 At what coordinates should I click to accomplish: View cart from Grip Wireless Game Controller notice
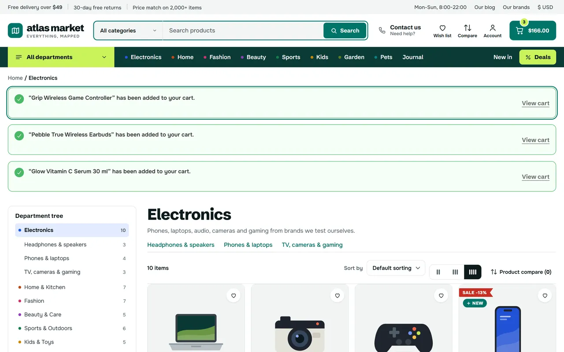tap(535, 103)
